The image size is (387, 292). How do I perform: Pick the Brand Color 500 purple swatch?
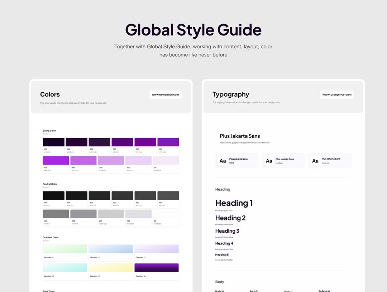point(168,142)
